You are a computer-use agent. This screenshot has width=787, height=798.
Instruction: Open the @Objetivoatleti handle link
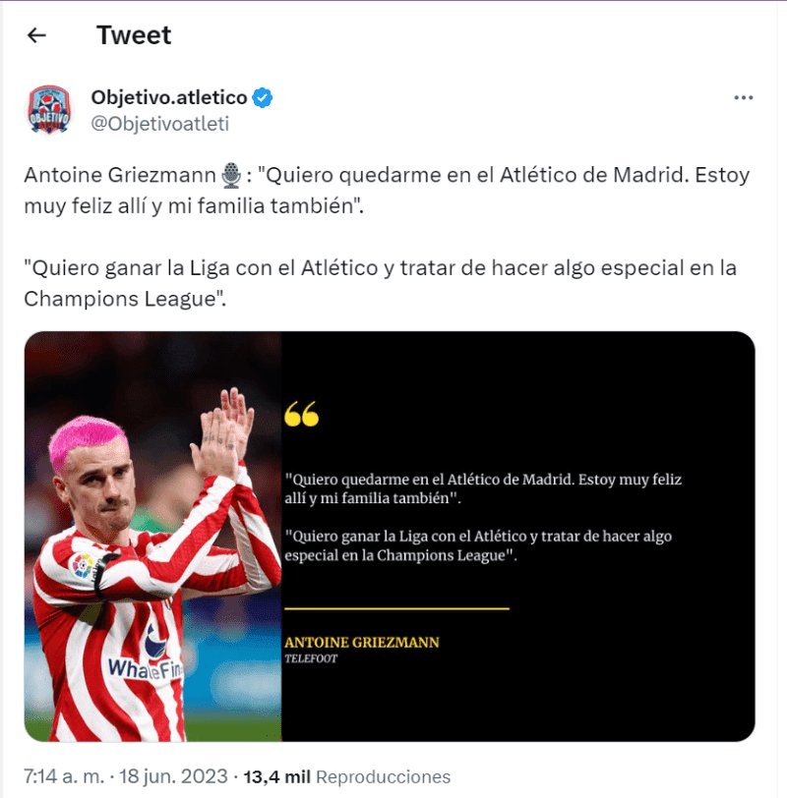[x=160, y=124]
